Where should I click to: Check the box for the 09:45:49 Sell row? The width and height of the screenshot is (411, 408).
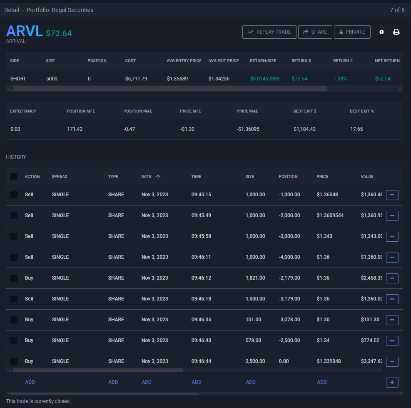coord(14,215)
